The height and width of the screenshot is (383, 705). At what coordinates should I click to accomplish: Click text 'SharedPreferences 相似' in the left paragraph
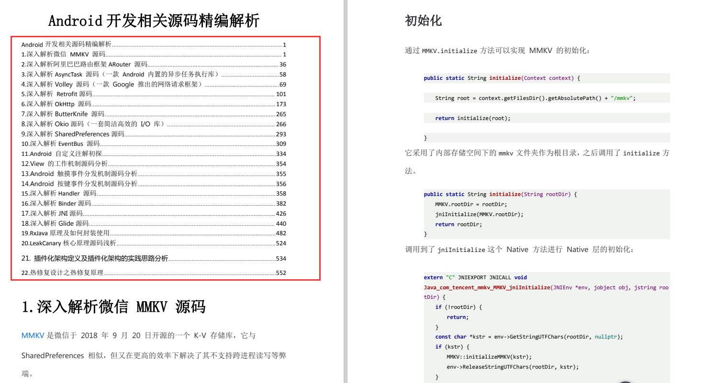[x=65, y=356]
